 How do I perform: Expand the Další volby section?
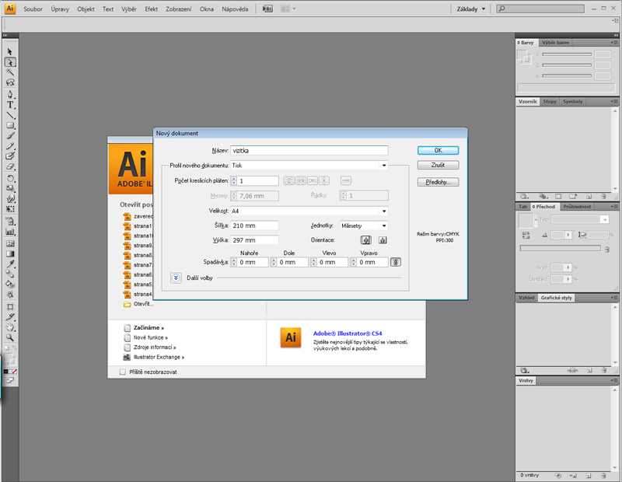(x=176, y=278)
